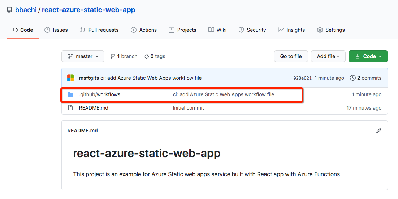Click the README heading react-azure-static-web-app
The width and height of the screenshot is (398, 199).
[147, 153]
